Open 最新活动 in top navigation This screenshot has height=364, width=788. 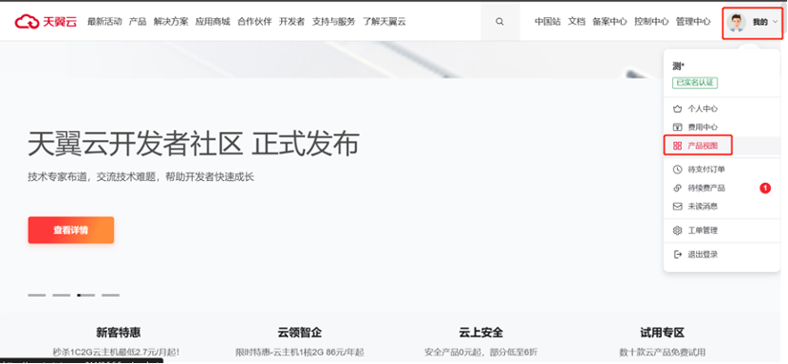104,22
